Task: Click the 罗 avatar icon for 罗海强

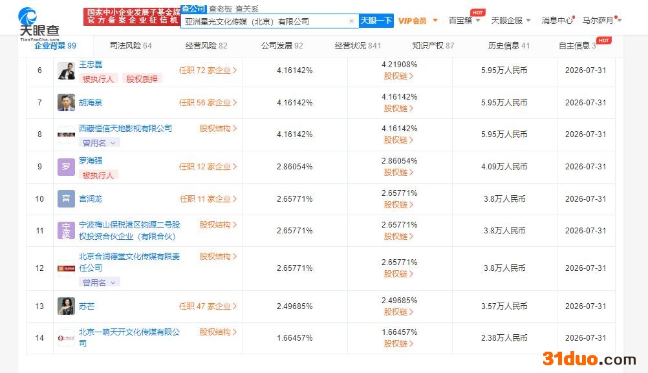Action: point(66,167)
